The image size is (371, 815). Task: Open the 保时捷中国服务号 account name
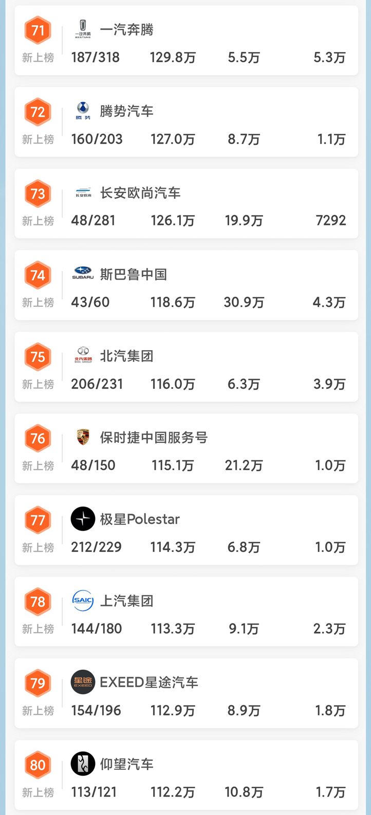coord(154,438)
